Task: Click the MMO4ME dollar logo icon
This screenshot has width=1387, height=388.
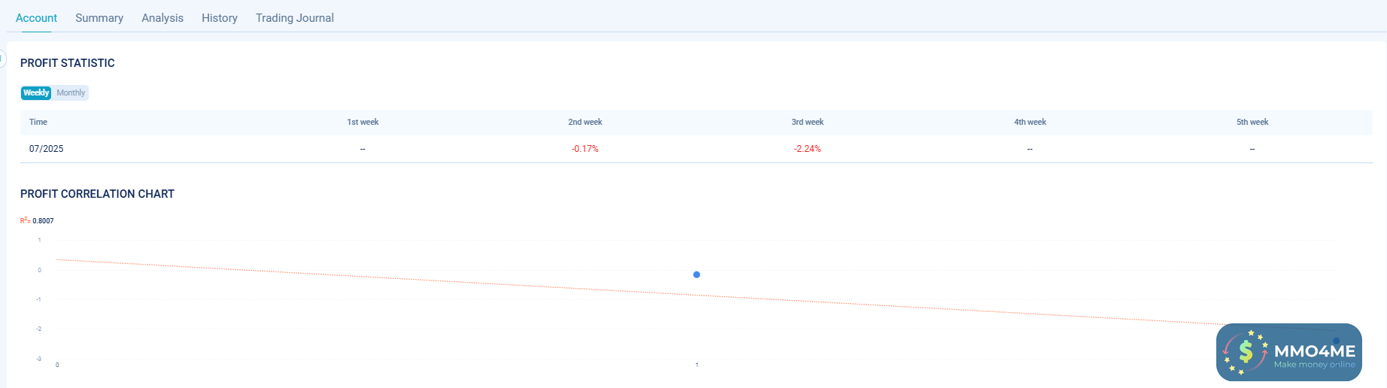Action: coord(1246,351)
